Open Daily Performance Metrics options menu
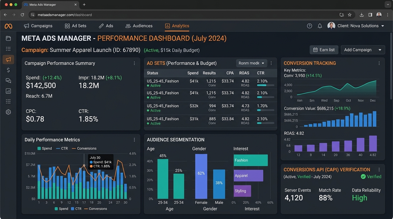The height and width of the screenshot is (219, 393). pyautogui.click(x=134, y=140)
